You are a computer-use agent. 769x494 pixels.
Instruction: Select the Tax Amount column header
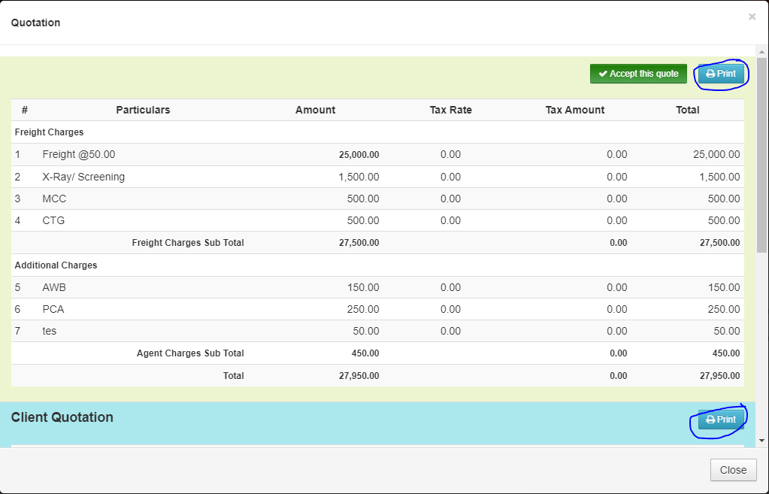click(x=575, y=110)
